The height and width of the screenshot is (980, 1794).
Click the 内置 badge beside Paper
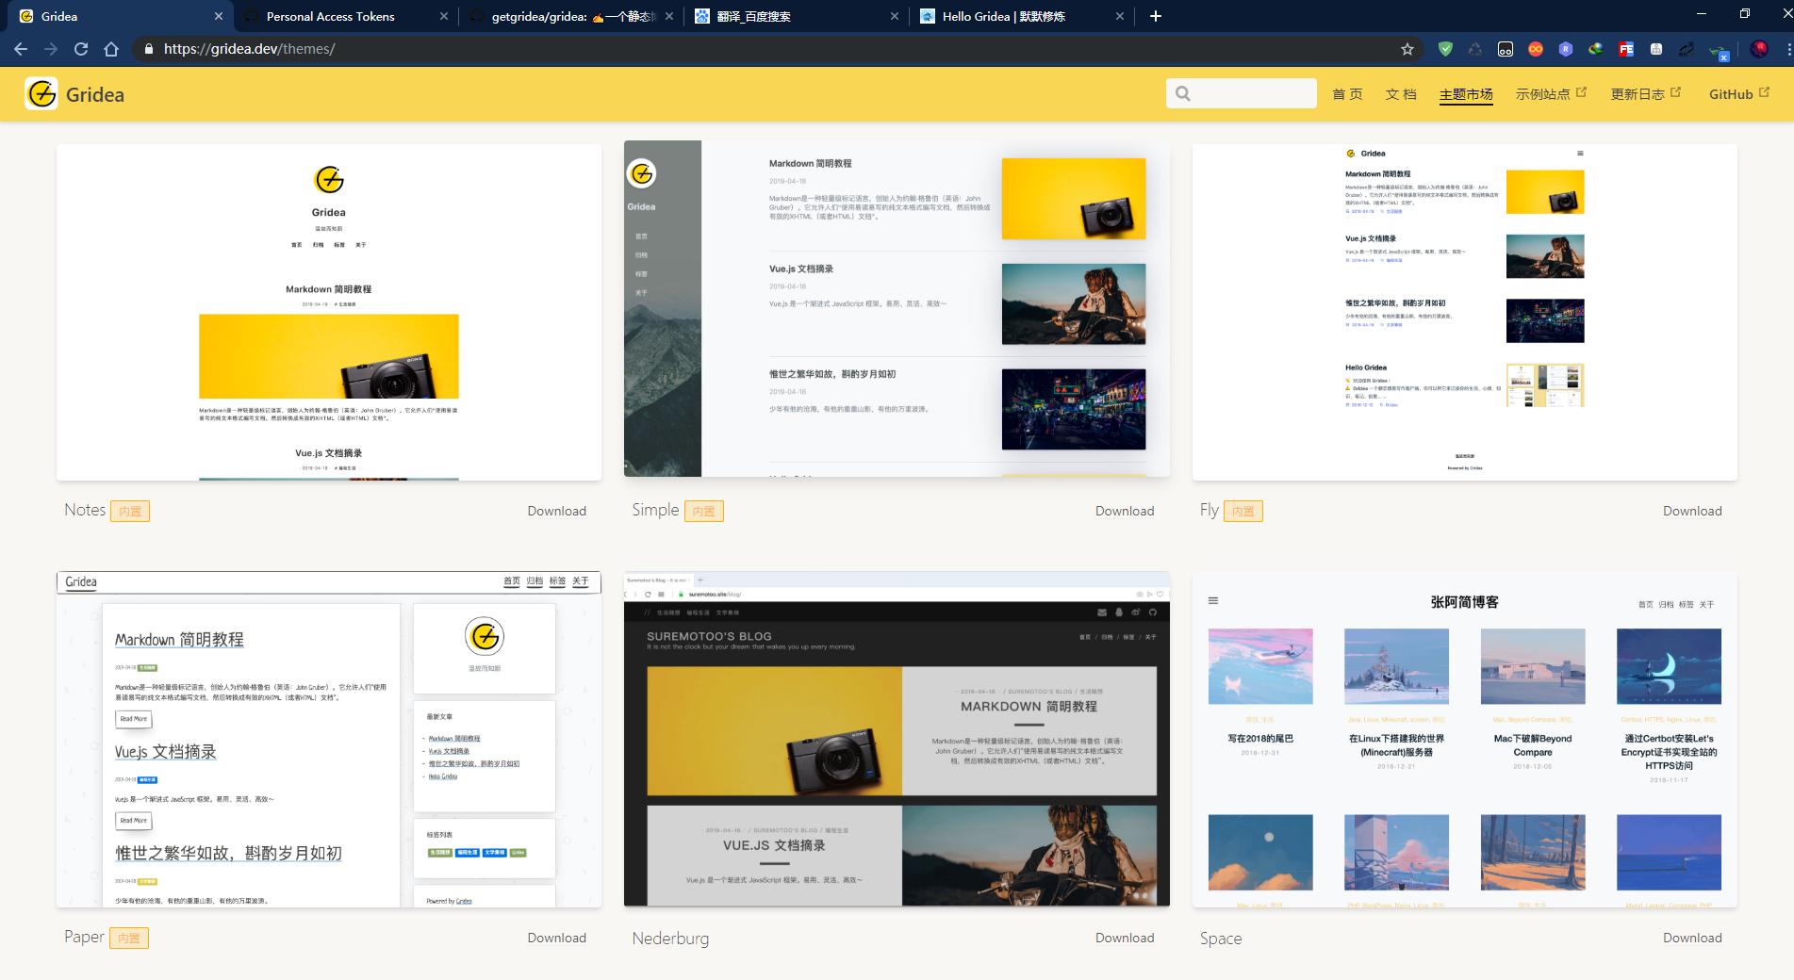coord(129,938)
